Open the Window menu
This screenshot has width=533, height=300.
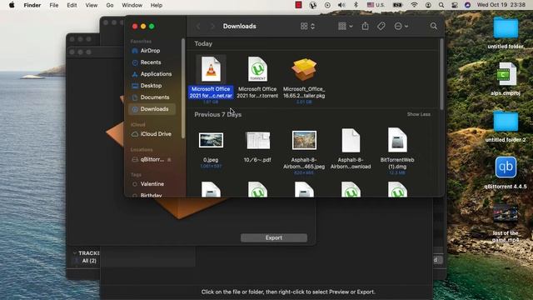(x=132, y=5)
